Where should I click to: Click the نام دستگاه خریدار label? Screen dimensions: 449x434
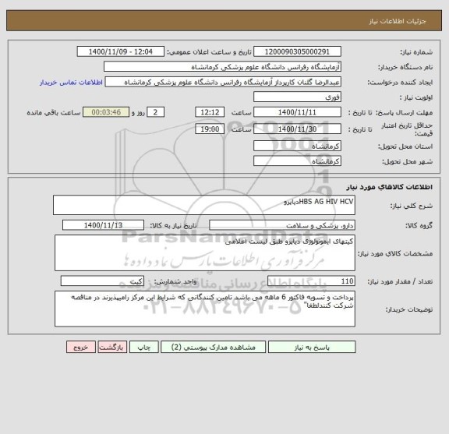click(405, 67)
